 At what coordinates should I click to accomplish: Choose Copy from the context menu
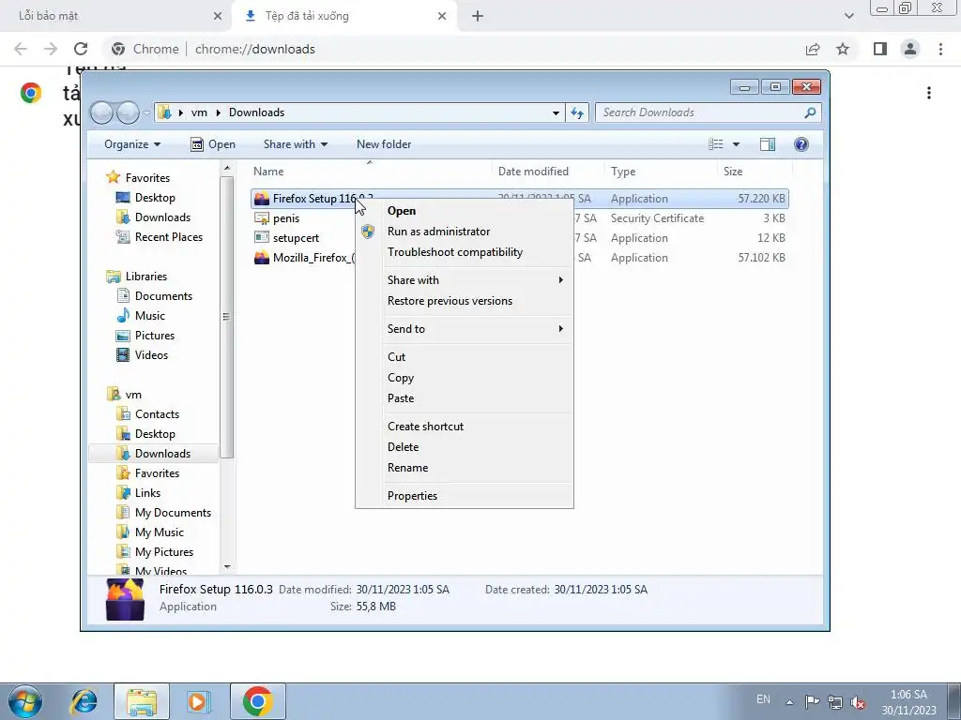point(401,378)
